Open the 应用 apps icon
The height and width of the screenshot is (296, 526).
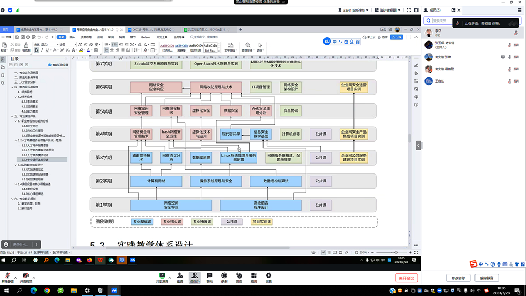point(254,276)
